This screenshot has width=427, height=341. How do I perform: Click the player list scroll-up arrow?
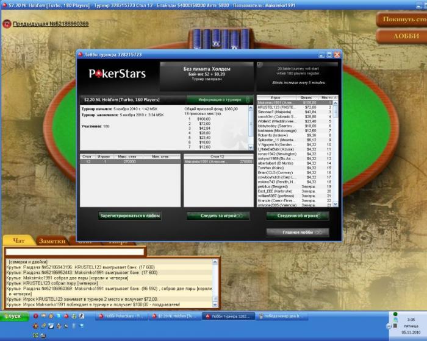(335, 103)
